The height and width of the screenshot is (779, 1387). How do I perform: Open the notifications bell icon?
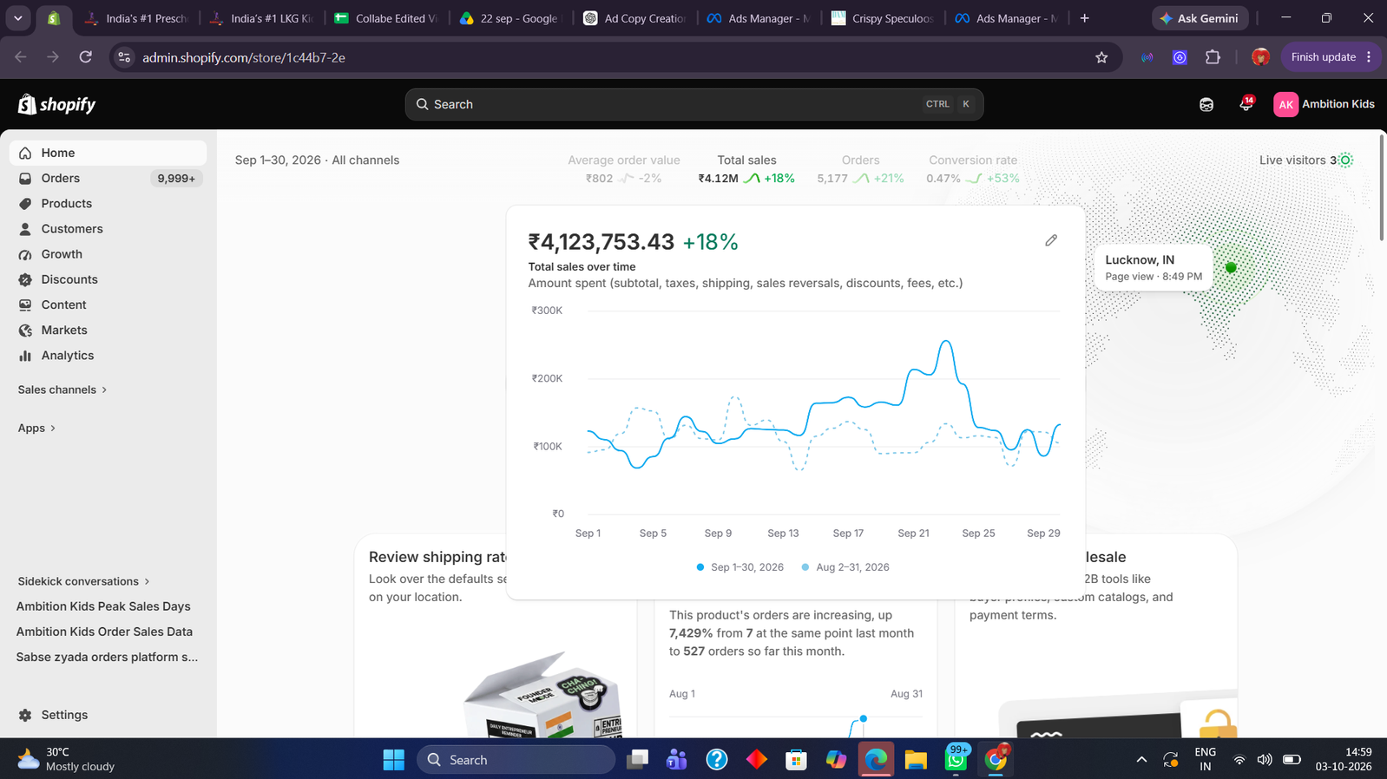point(1246,104)
